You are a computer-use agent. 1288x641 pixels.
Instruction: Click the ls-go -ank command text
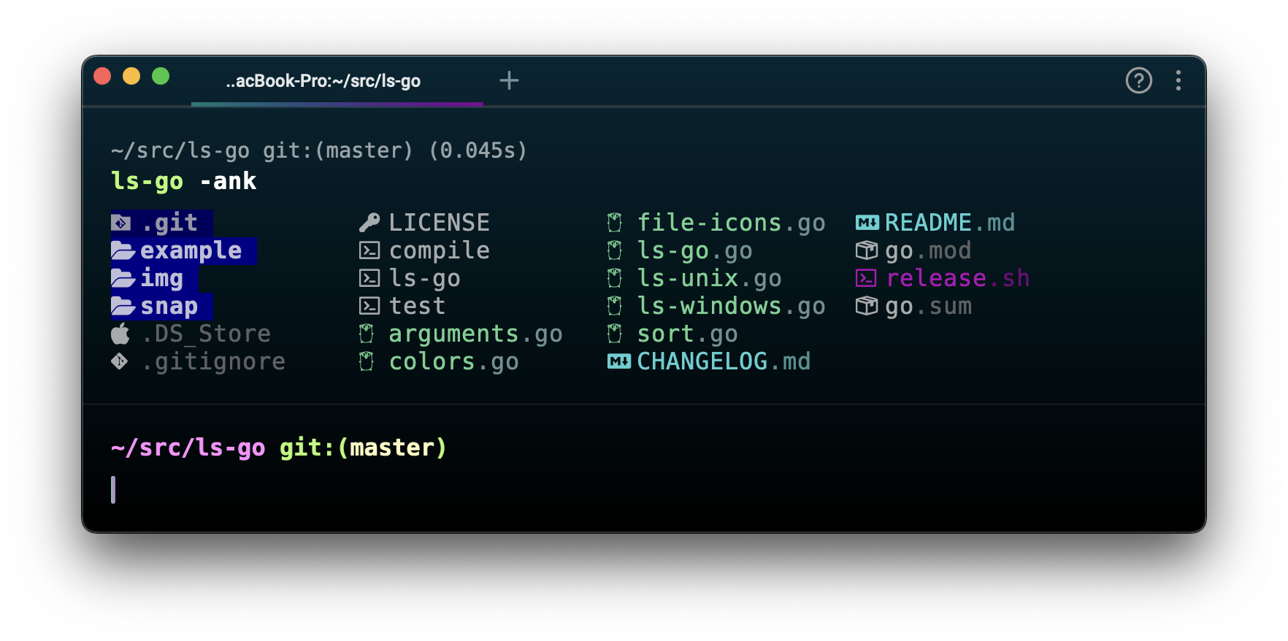point(183,181)
